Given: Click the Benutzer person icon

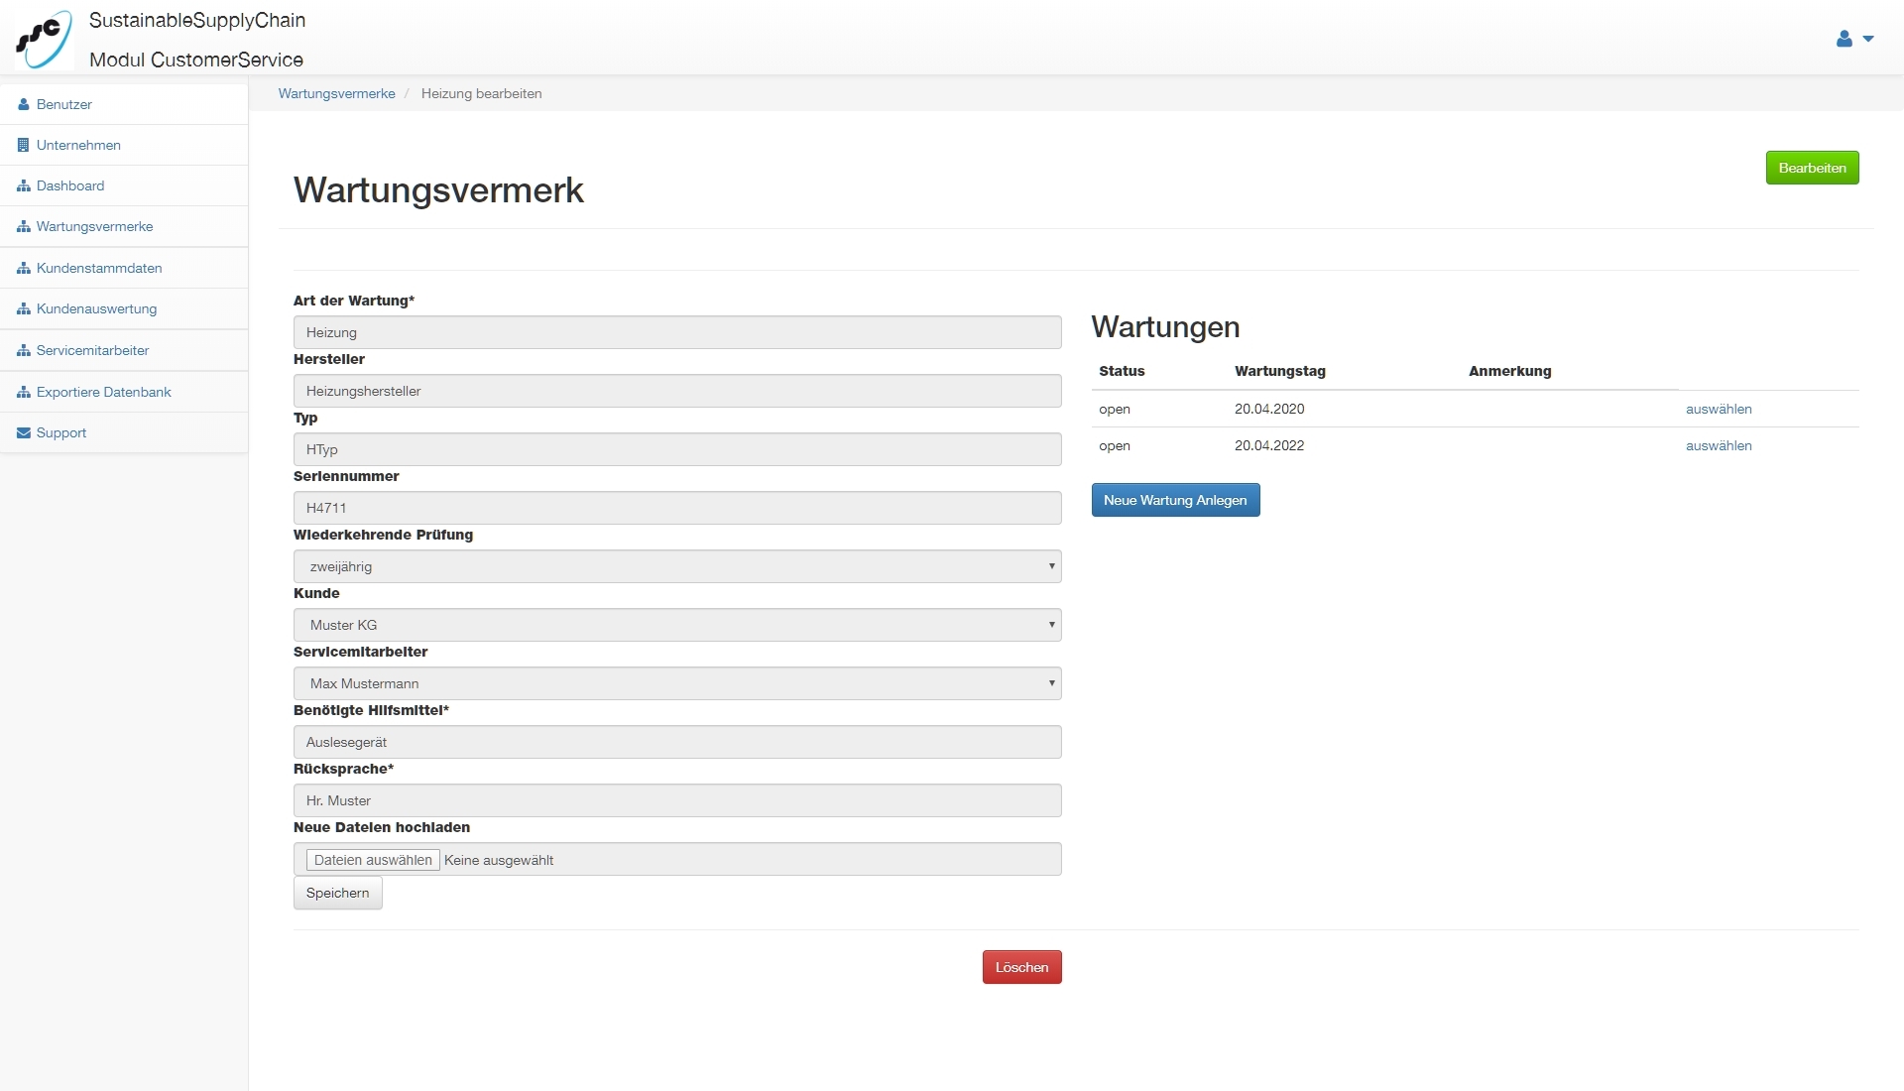Looking at the screenshot, I should [x=24, y=104].
